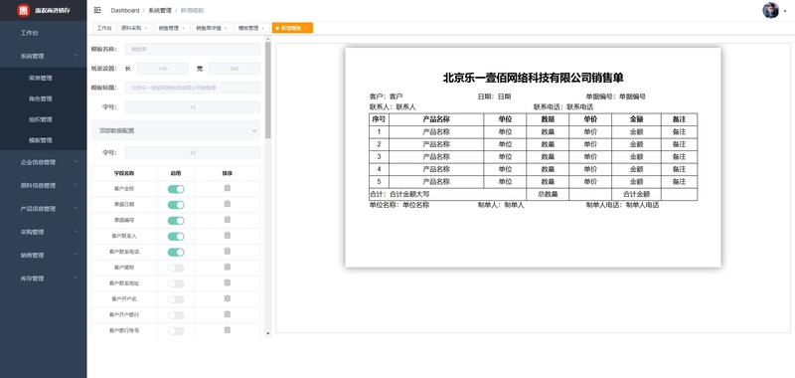Click the 系统管理 breadcrumb
This screenshot has height=378, width=795.
tap(160, 10)
